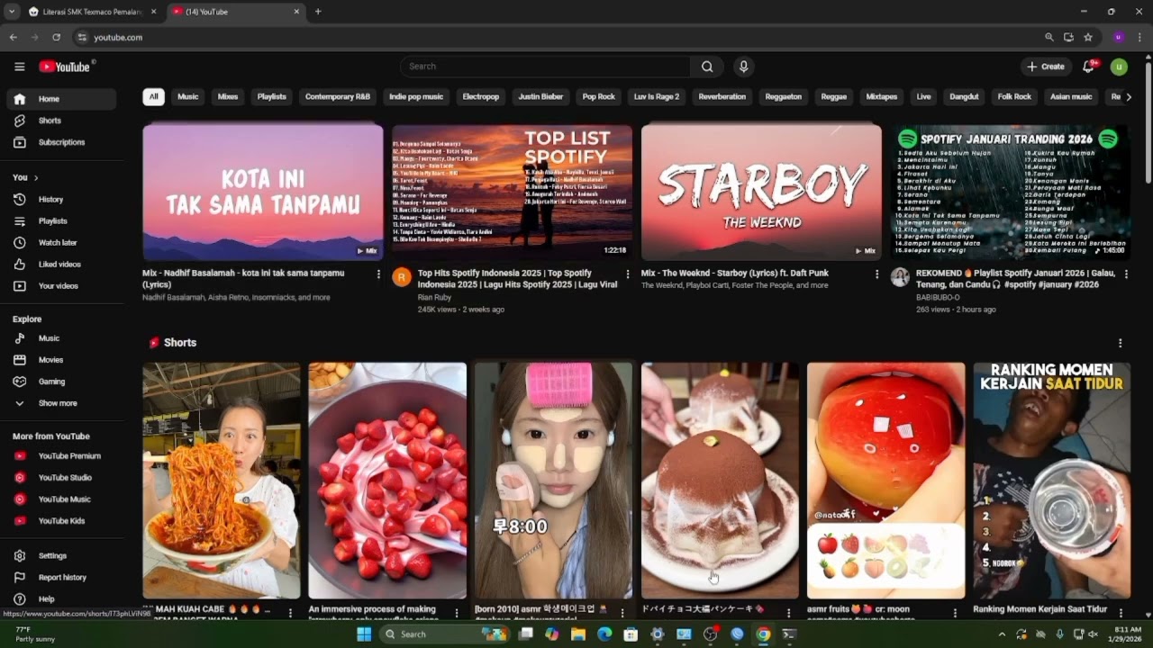The image size is (1153, 648).
Task: Open Watch later in the sidebar
Action: (61, 243)
